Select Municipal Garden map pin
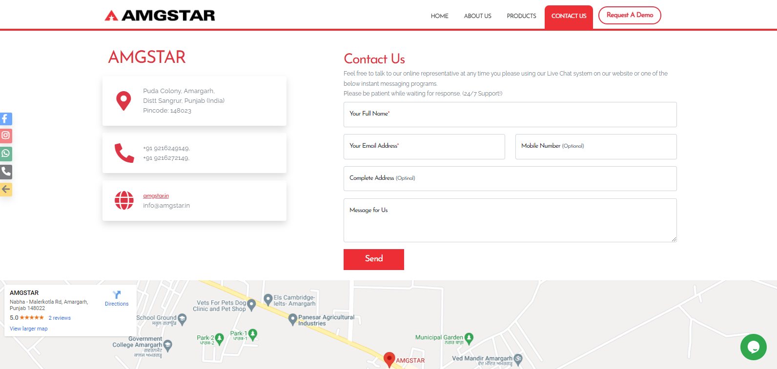Viewport: 777px width, 369px height. tap(469, 338)
